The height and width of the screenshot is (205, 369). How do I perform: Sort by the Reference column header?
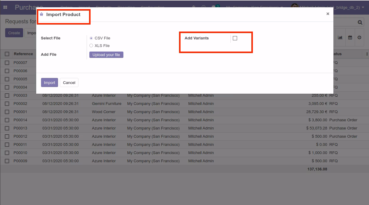point(23,54)
